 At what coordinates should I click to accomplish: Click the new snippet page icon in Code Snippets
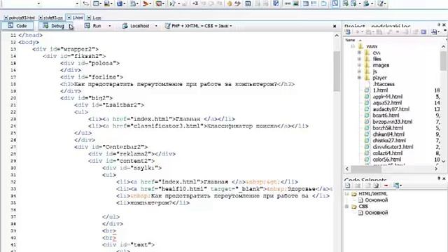[348, 185]
